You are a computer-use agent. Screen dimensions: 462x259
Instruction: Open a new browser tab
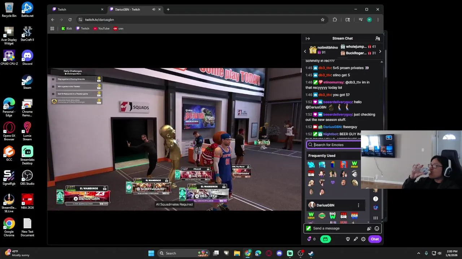point(168,9)
